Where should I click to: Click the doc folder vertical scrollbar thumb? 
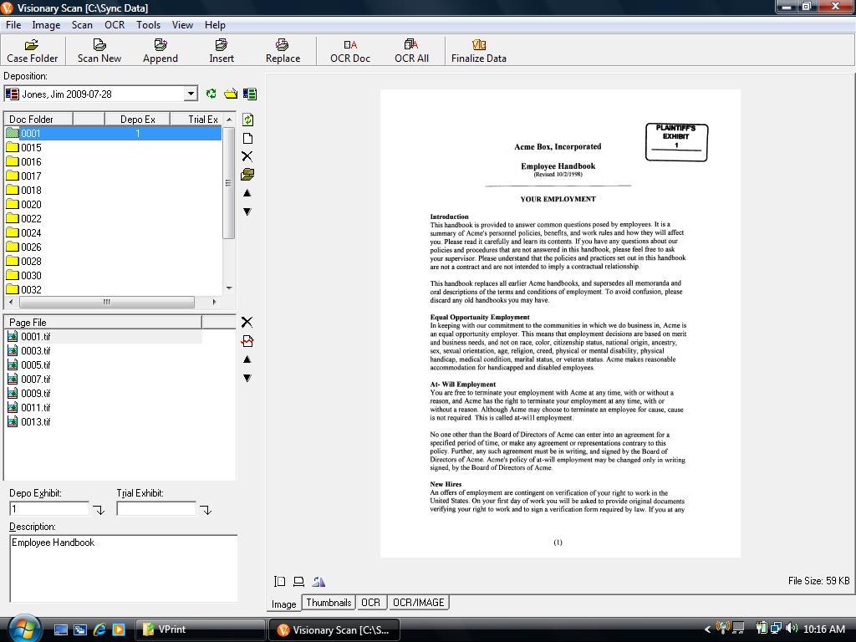coord(229,183)
